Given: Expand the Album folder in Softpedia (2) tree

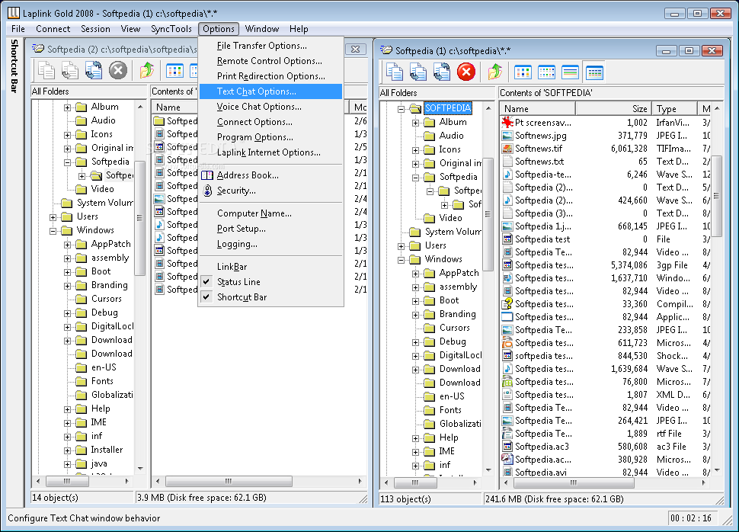Looking at the screenshot, I should [67, 107].
